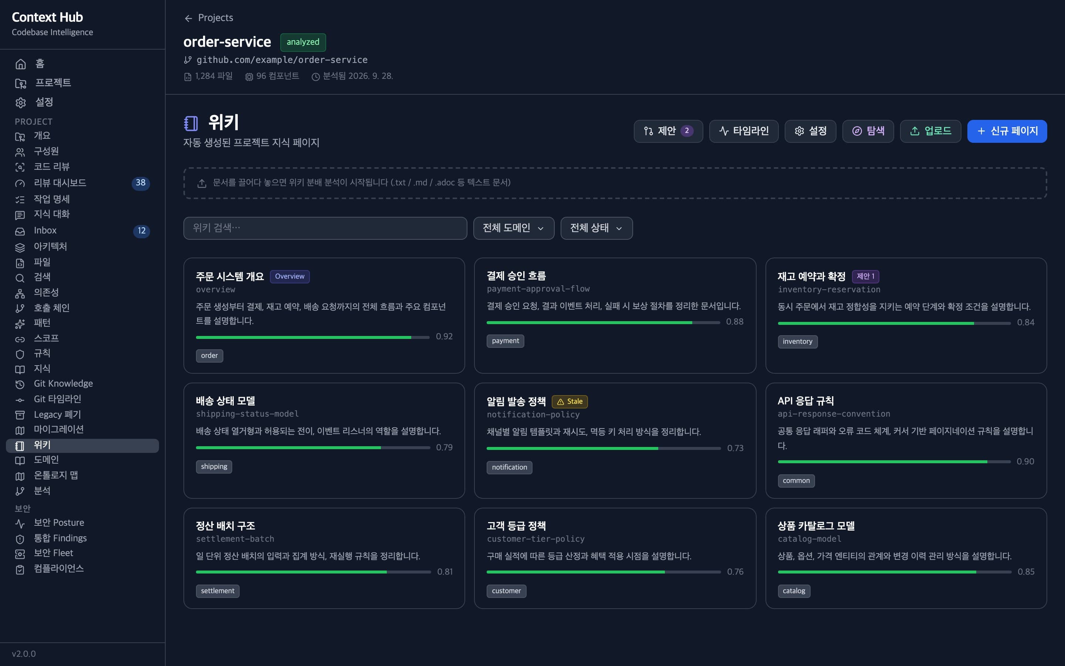Click the 코드 리뷰 scan icon

tap(20, 167)
